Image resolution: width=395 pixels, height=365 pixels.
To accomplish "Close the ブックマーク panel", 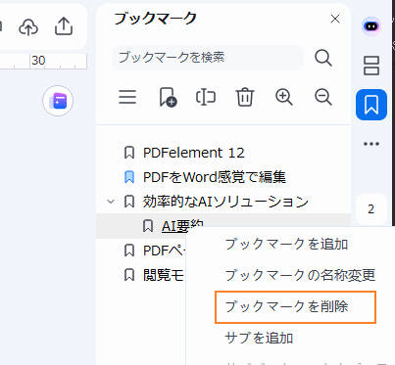I will pos(335,19).
